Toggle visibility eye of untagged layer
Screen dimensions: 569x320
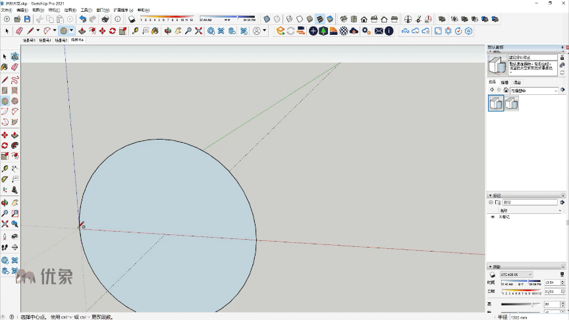click(491, 217)
